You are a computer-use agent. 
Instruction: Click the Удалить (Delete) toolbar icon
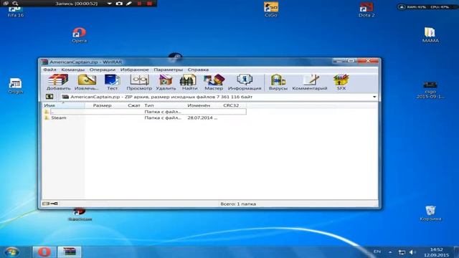click(x=166, y=82)
